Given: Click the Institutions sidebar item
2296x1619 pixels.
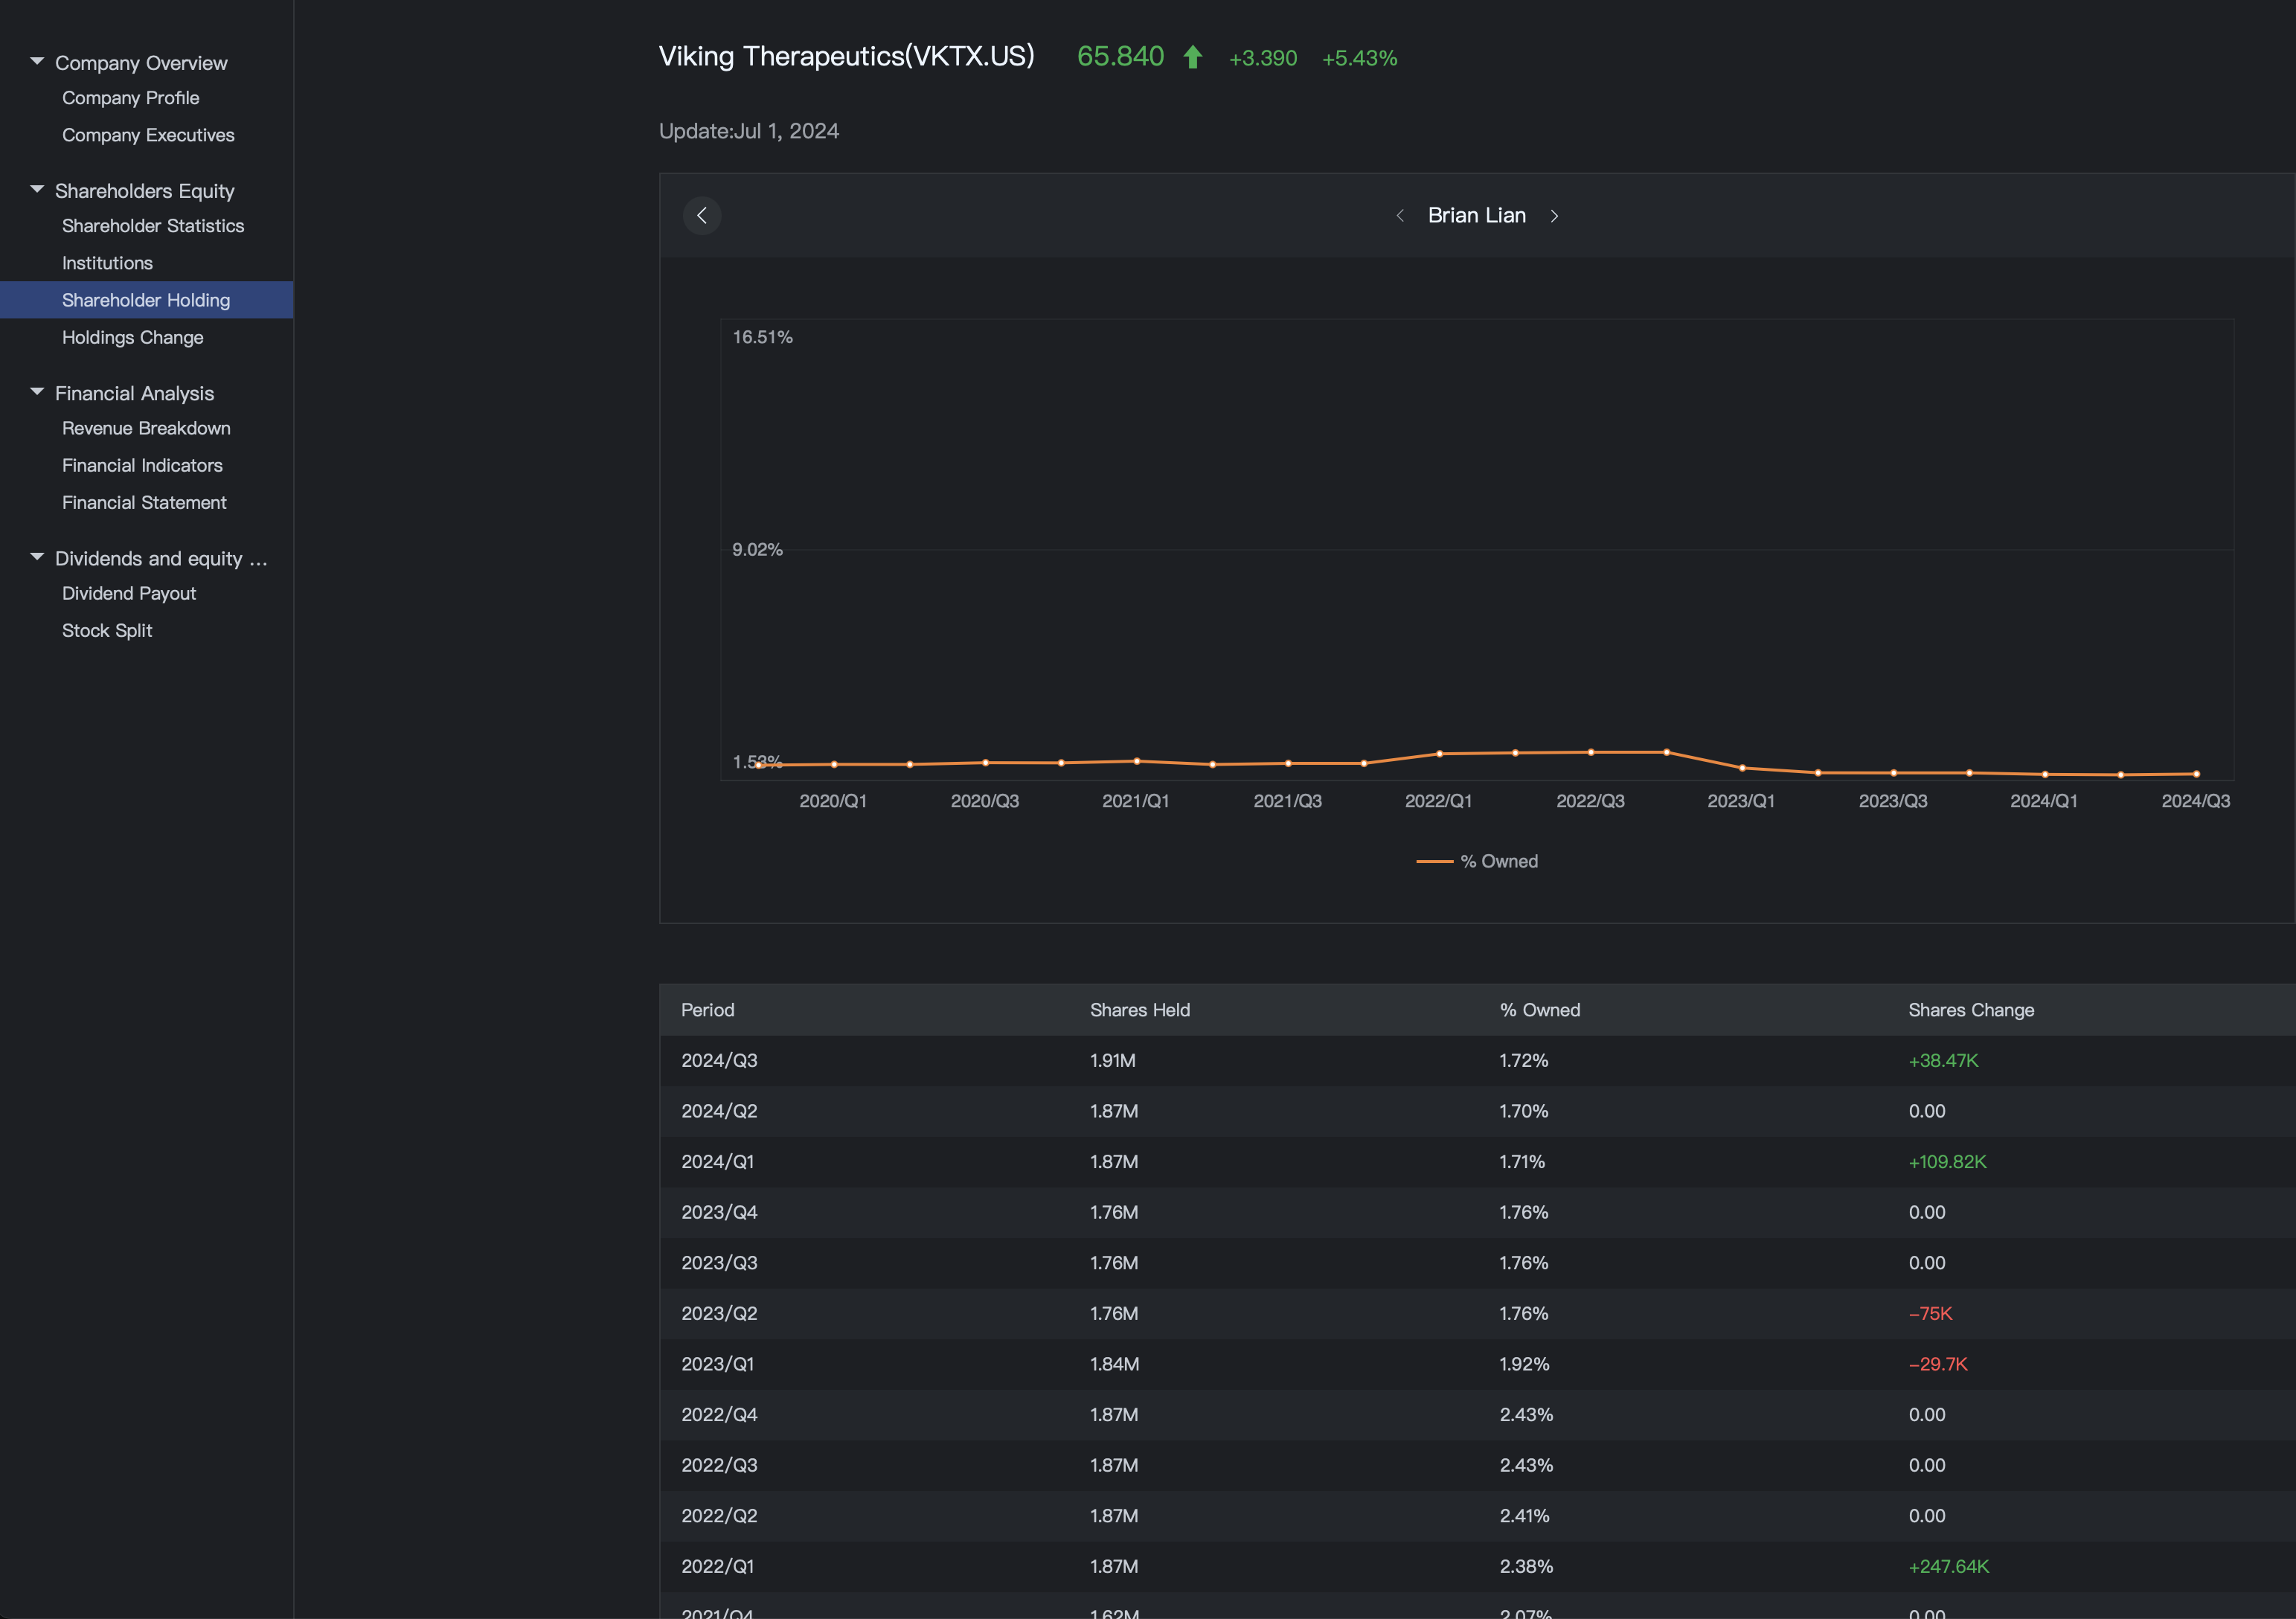Looking at the screenshot, I should pos(107,261).
